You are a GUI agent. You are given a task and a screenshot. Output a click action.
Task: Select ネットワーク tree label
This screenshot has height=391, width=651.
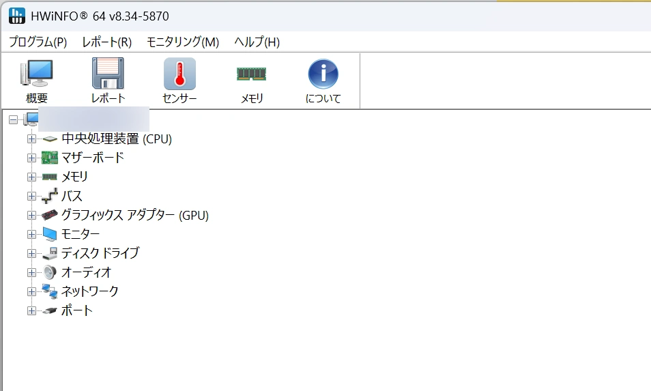click(x=89, y=291)
